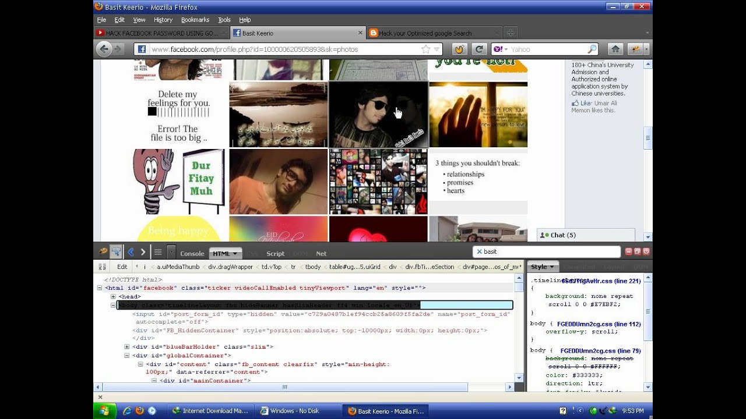Image resolution: width=746 pixels, height=419 pixels.
Task: Toggle Firebug breadcrumb break-on-mutate button
Action: click(102, 267)
